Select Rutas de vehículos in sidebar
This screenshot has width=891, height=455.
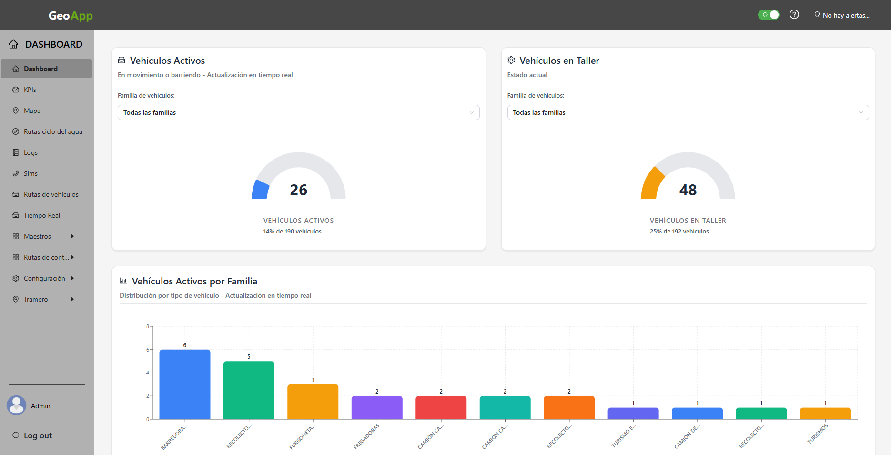click(x=51, y=194)
